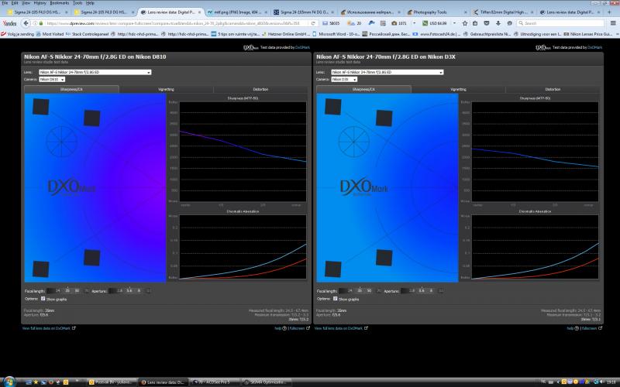The image size is (620, 387).
Task: Go back with the browser back arrow
Action: [x=26, y=23]
